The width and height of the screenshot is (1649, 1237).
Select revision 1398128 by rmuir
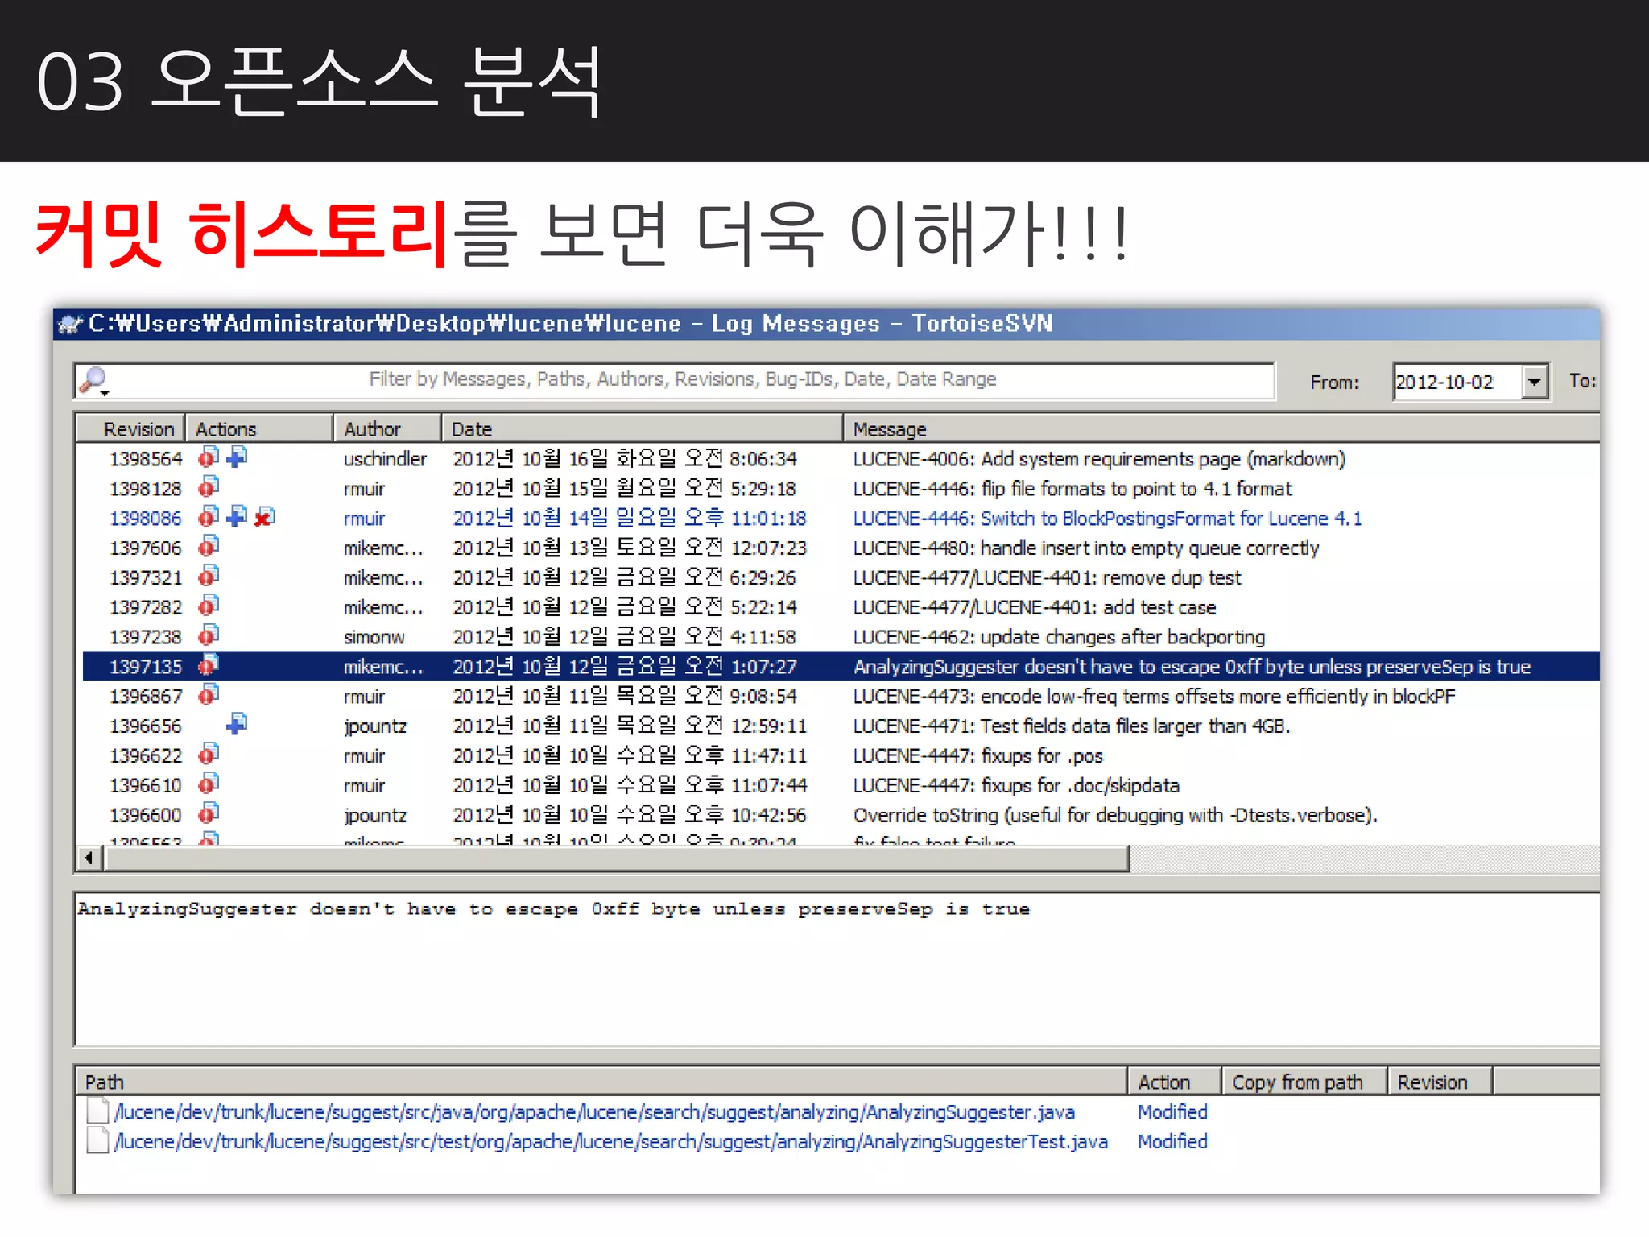click(x=841, y=488)
